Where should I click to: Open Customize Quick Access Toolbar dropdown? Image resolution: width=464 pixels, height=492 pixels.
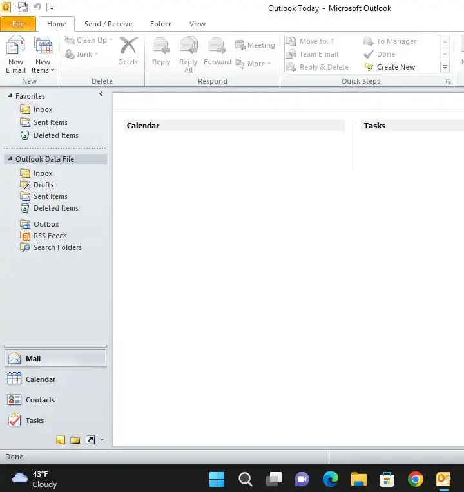point(52,8)
